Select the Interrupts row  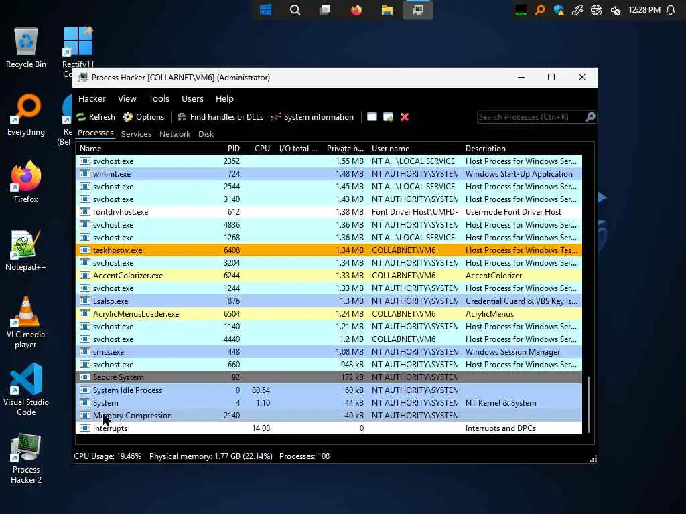pos(328,428)
